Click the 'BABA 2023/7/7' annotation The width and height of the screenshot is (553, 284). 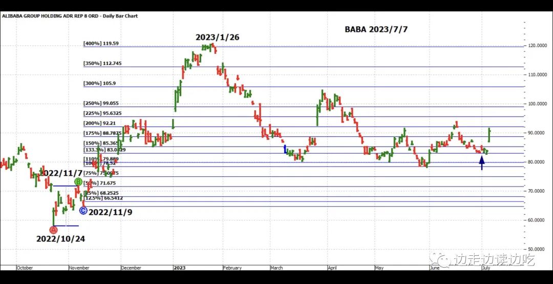pos(376,30)
